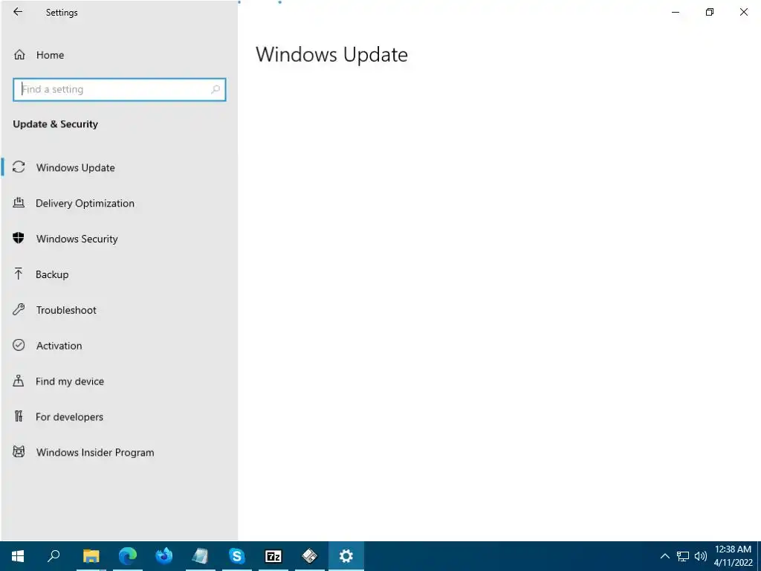Select the Find my device icon

pyautogui.click(x=19, y=381)
